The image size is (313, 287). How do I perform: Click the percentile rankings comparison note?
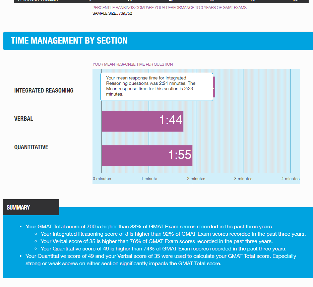tap(170, 8)
